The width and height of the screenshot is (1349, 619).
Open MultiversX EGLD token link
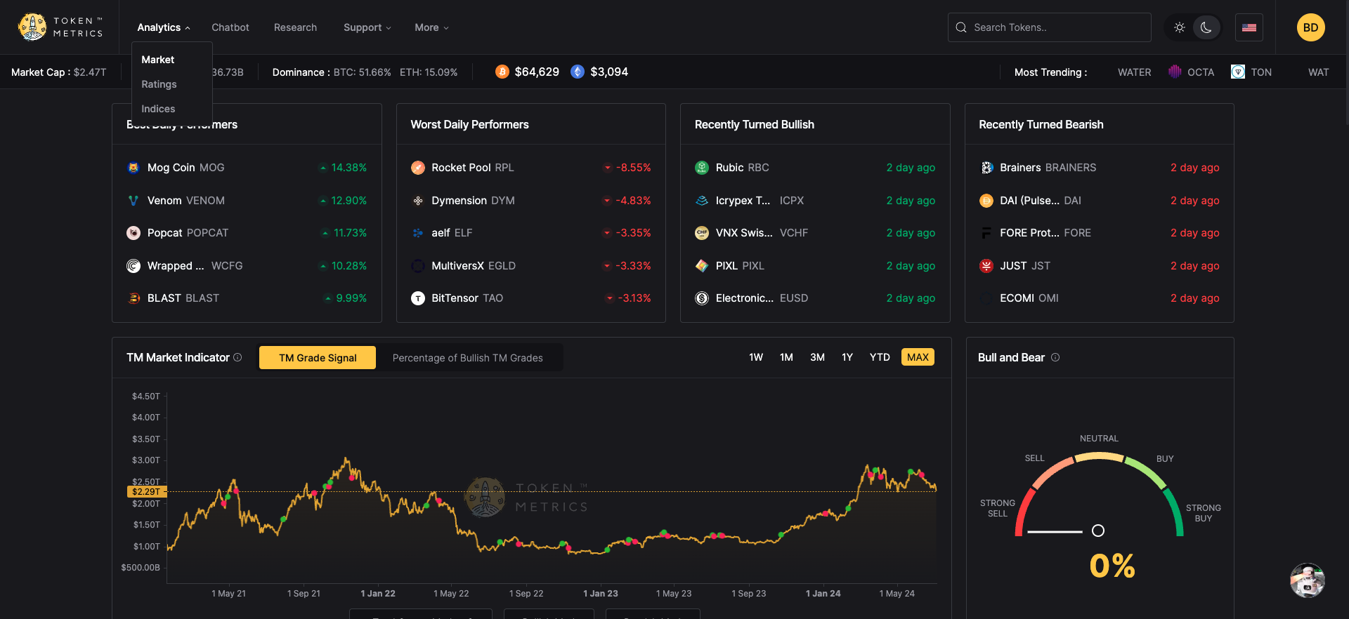[x=474, y=266]
